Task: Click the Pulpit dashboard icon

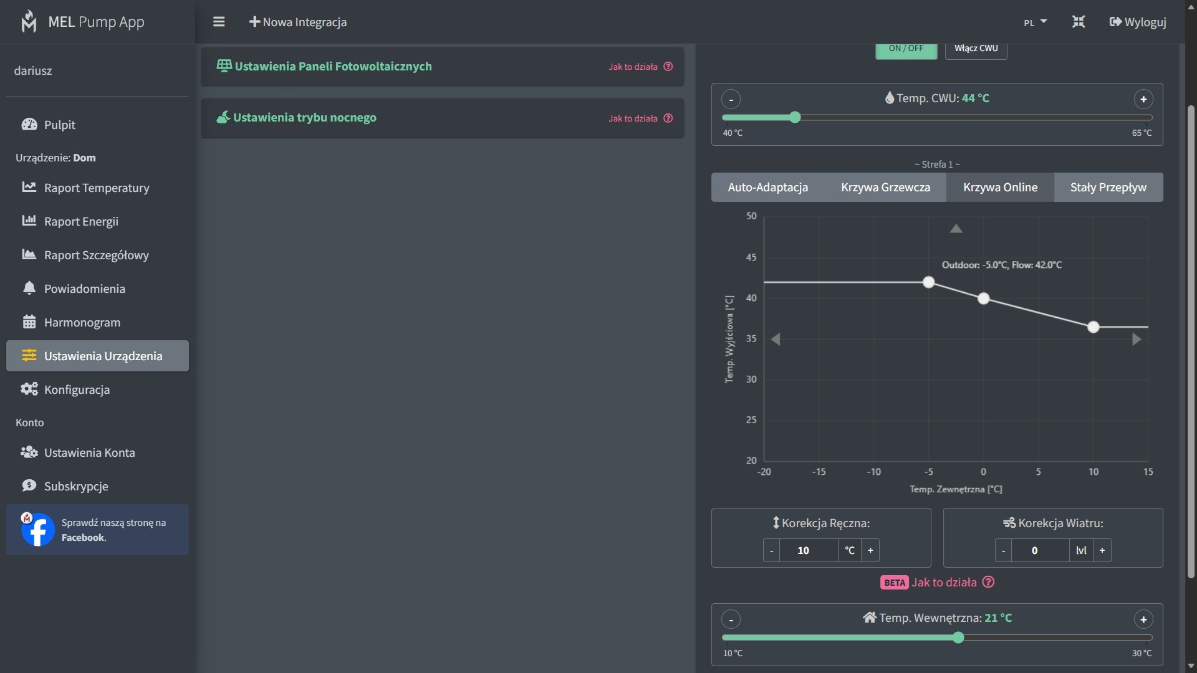Action: pos(29,125)
